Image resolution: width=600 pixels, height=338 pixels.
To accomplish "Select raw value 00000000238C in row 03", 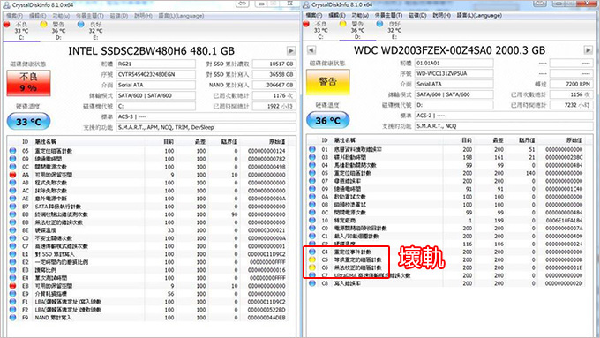I will pyautogui.click(x=564, y=157).
